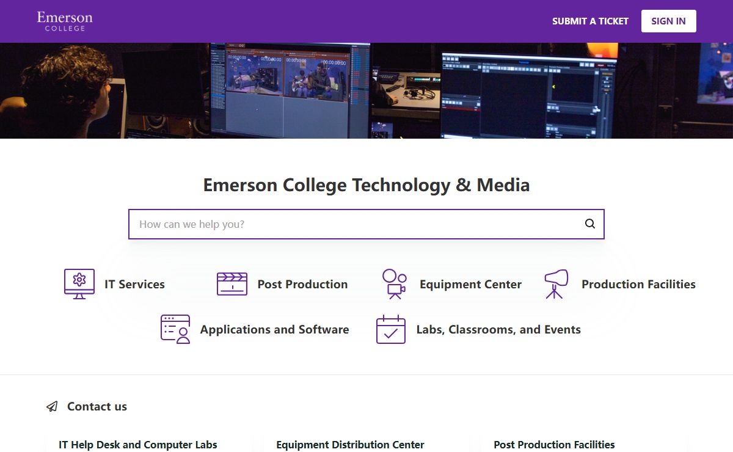Image resolution: width=733 pixels, height=452 pixels.
Task: Click the Contact us heading
Action: pyautogui.click(x=97, y=406)
